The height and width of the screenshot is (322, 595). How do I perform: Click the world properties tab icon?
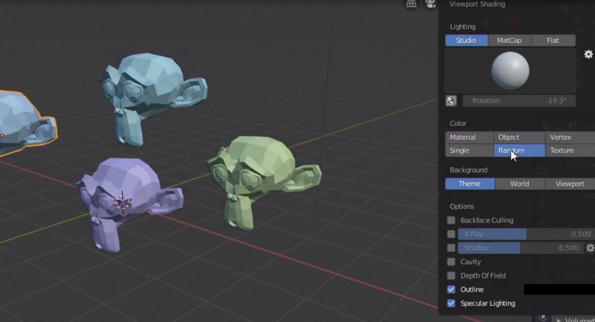click(543, 317)
